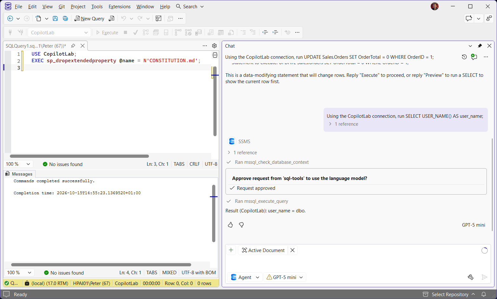Click the split editor icon above the scrollbar
Viewport: 497px width, 299px height.
215,55
